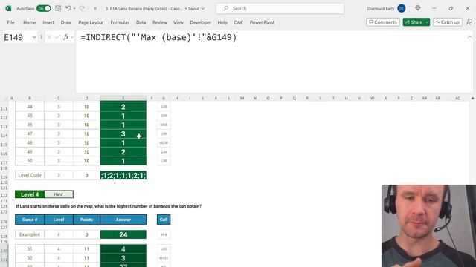Switch to the Draw tab
This screenshot has height=267, width=476.
tap(66, 22)
